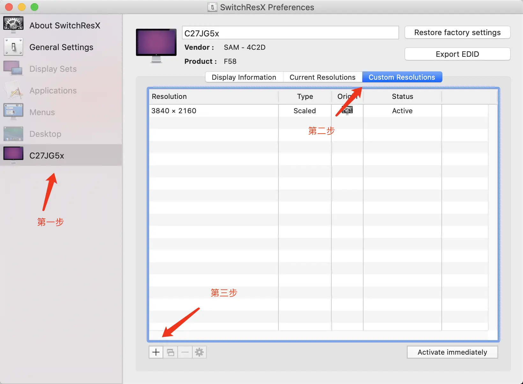Select the Custom Resolutions tab
The width and height of the screenshot is (523, 384).
pyautogui.click(x=402, y=77)
